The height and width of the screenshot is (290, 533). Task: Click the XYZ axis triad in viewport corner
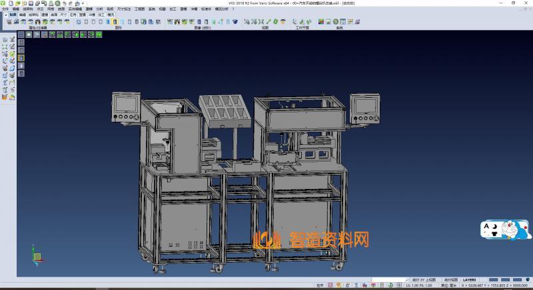[x=38, y=253]
